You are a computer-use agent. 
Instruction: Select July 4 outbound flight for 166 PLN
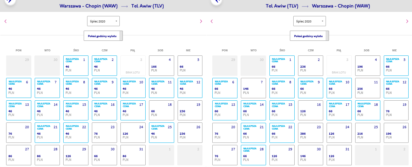click(x=161, y=66)
